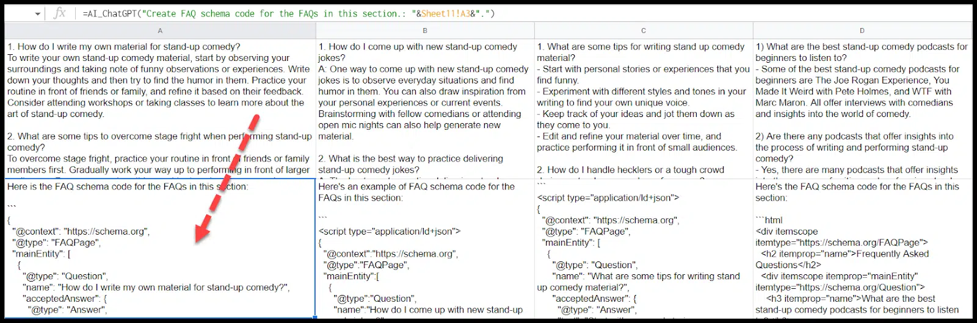
Task: Select column D header
Action: click(862, 30)
